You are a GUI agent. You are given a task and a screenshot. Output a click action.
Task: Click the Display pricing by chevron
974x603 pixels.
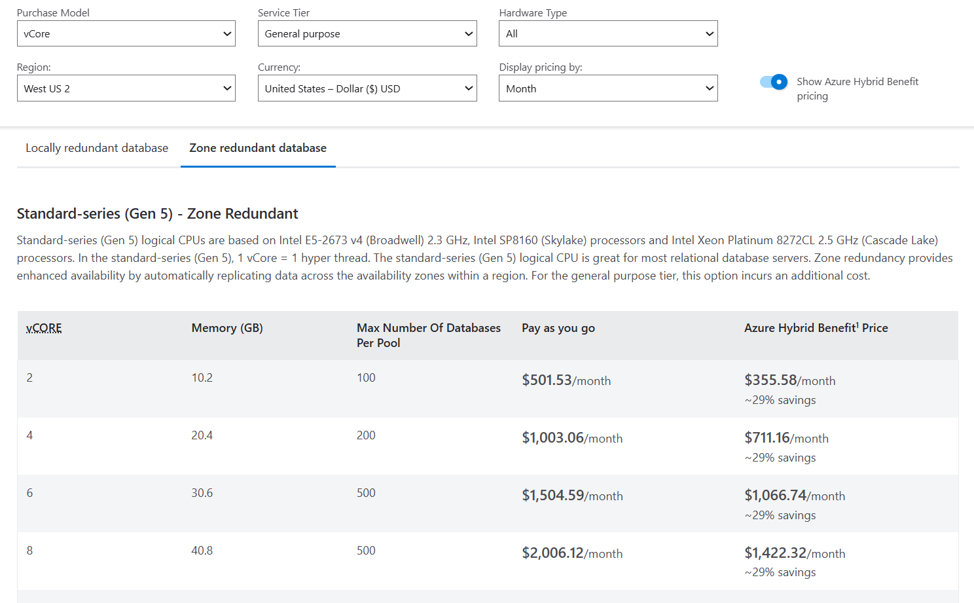coord(709,88)
